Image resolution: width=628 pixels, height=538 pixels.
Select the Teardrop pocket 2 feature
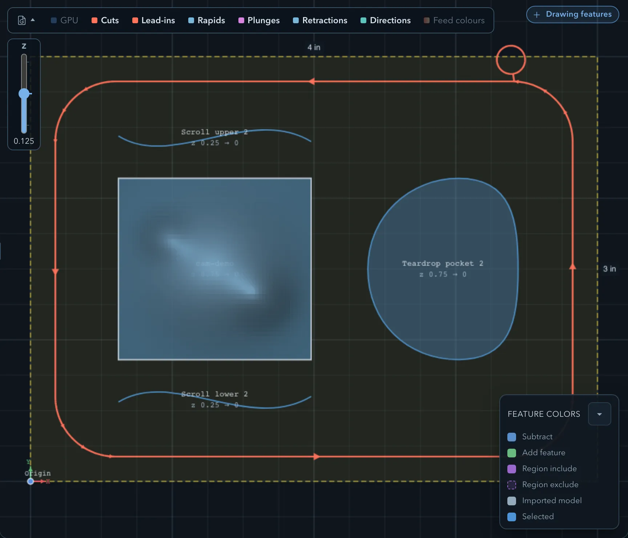(443, 269)
